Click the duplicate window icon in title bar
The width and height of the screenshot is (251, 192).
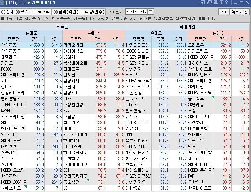pyautogui.click(x=209, y=2)
